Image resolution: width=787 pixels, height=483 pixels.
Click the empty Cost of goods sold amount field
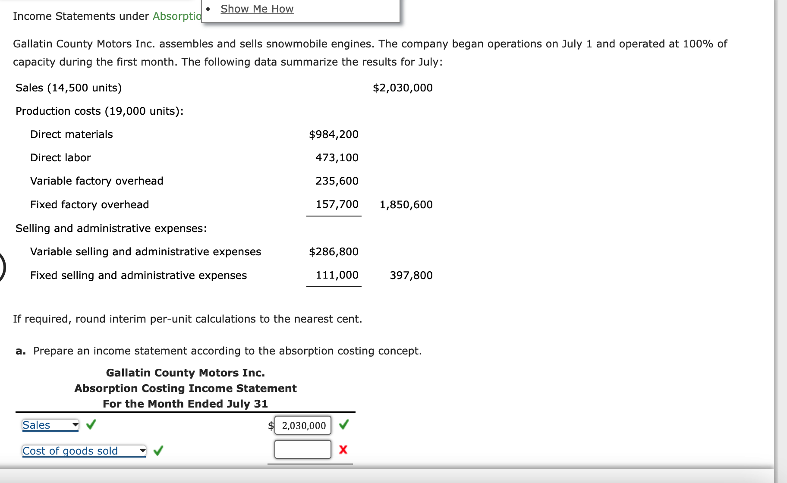[303, 449]
